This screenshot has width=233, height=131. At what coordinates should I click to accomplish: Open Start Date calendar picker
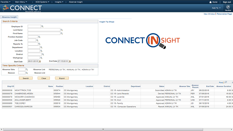coord(40,61)
